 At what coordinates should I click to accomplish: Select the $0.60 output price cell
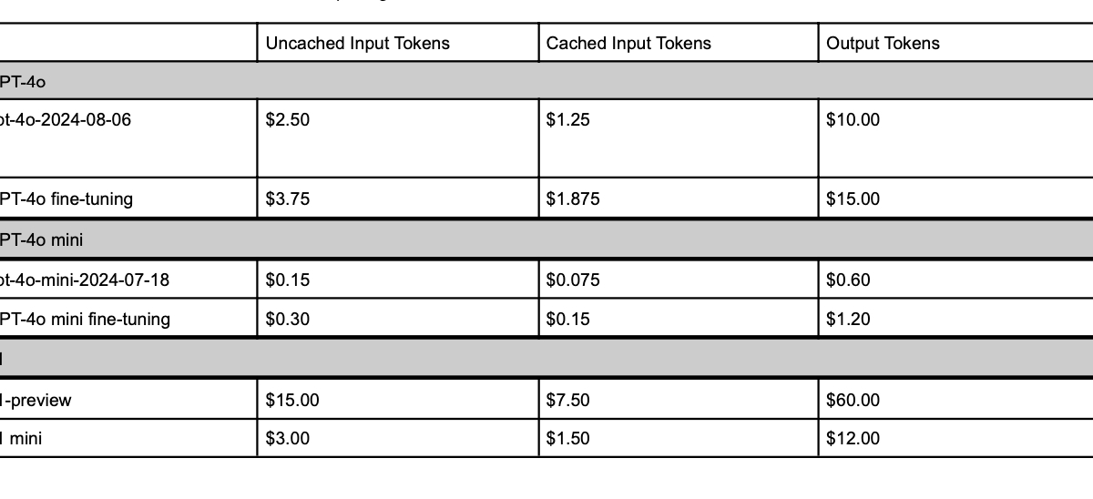click(x=848, y=280)
